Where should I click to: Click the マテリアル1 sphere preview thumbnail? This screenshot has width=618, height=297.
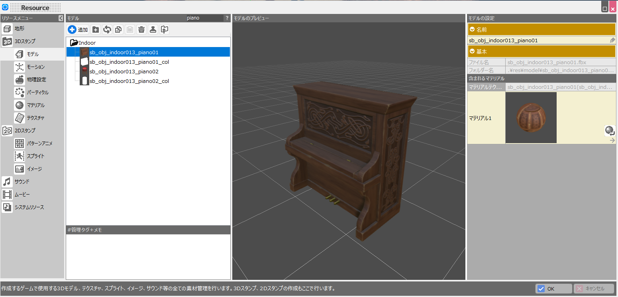tap(531, 118)
